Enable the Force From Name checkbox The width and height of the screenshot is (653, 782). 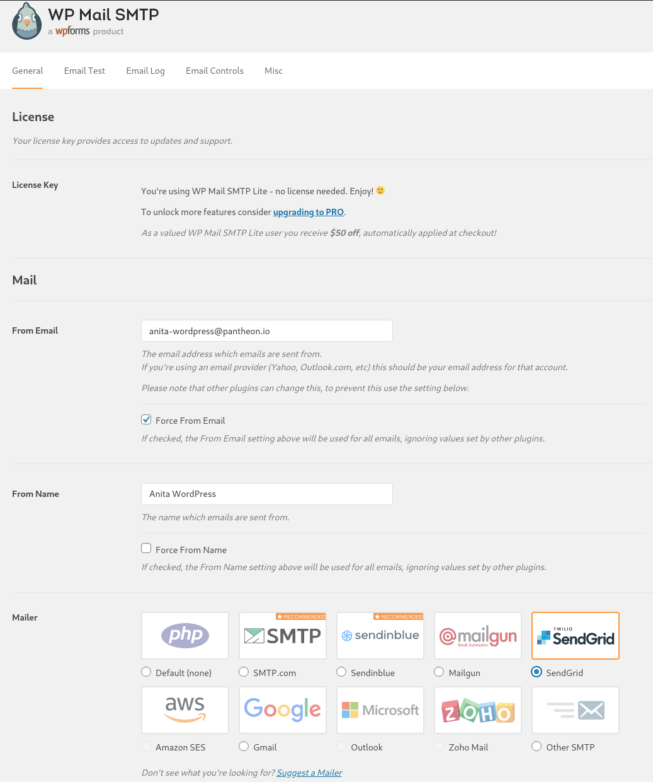145,548
